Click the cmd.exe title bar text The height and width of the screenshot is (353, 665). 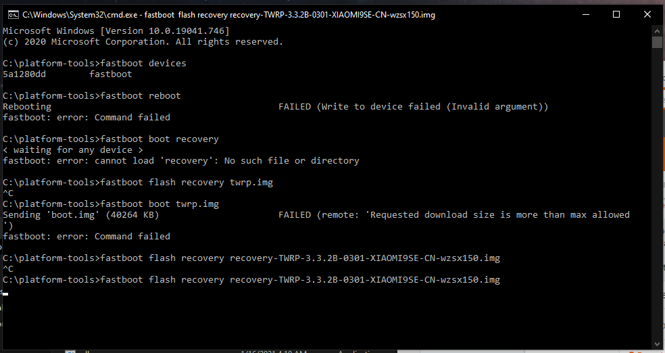(228, 15)
